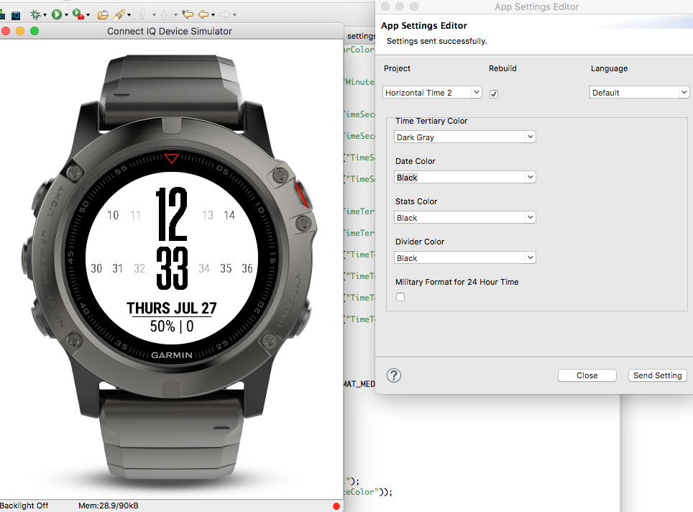Click the grayed-out Next Annotation icon

point(143,14)
